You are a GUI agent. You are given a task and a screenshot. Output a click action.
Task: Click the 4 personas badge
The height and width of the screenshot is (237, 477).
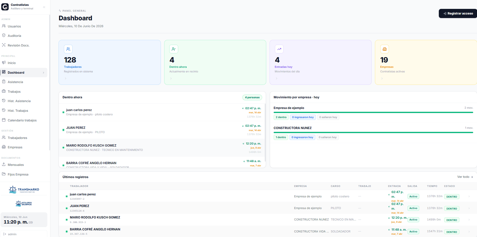point(252,97)
